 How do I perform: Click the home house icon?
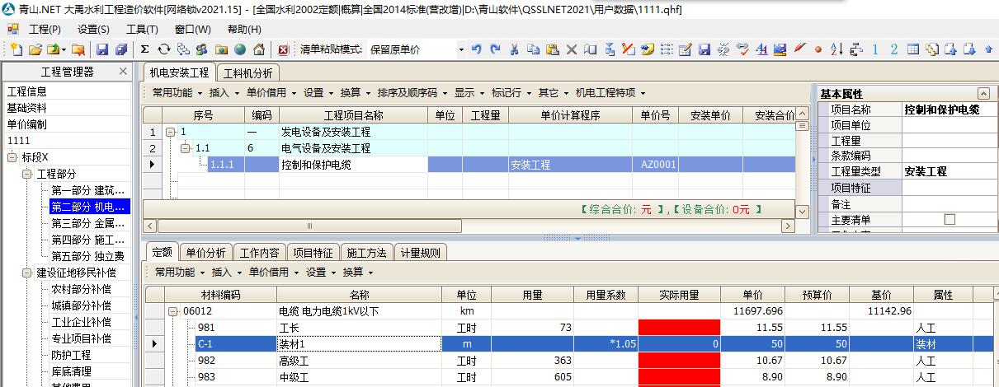click(x=259, y=49)
